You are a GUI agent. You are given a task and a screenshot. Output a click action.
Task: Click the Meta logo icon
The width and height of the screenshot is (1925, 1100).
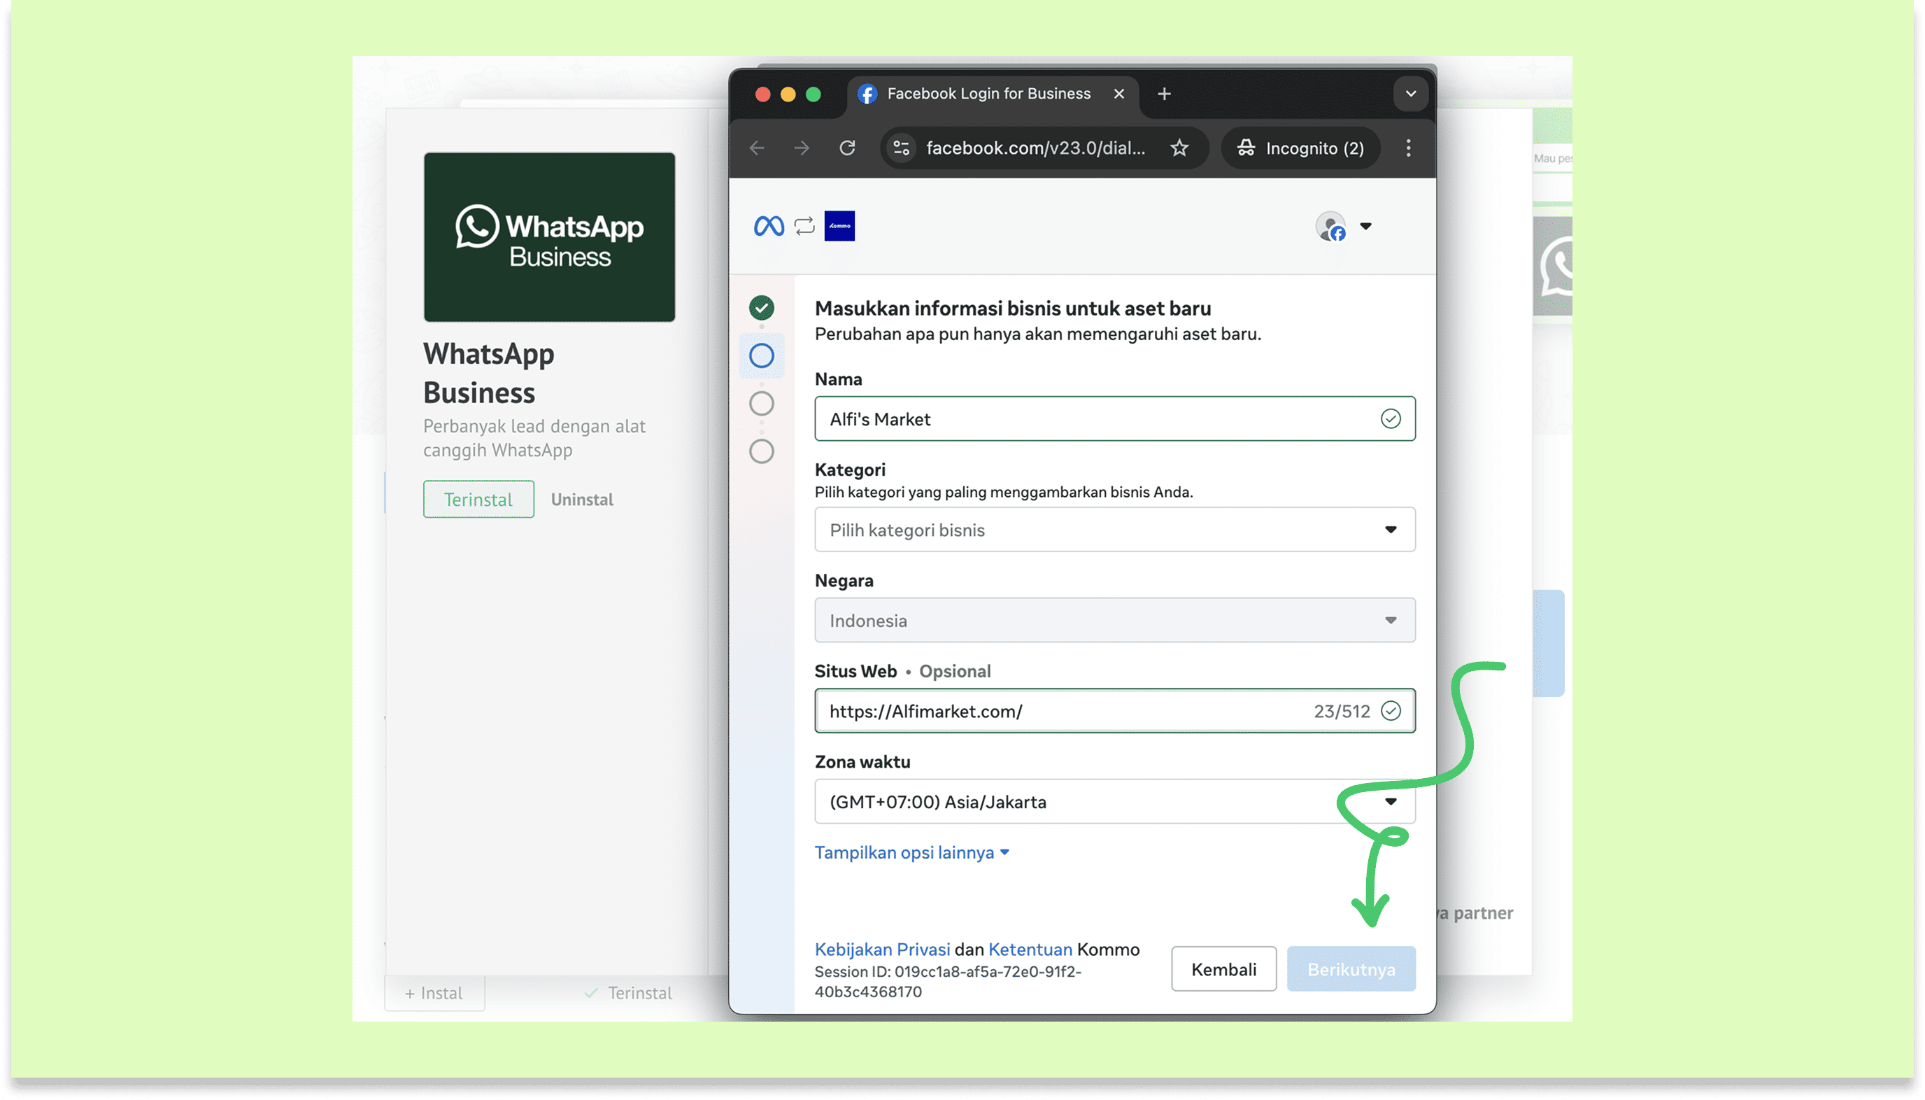768,226
